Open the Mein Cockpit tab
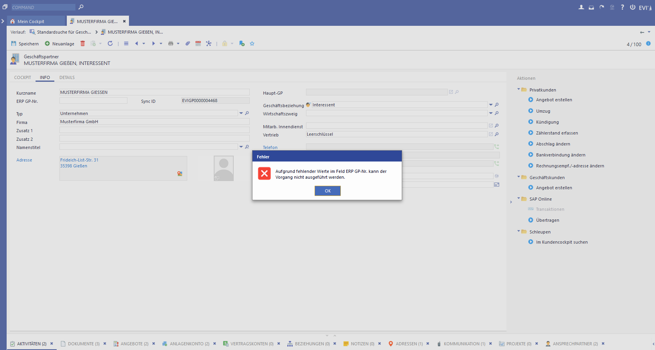 [x=31, y=22]
